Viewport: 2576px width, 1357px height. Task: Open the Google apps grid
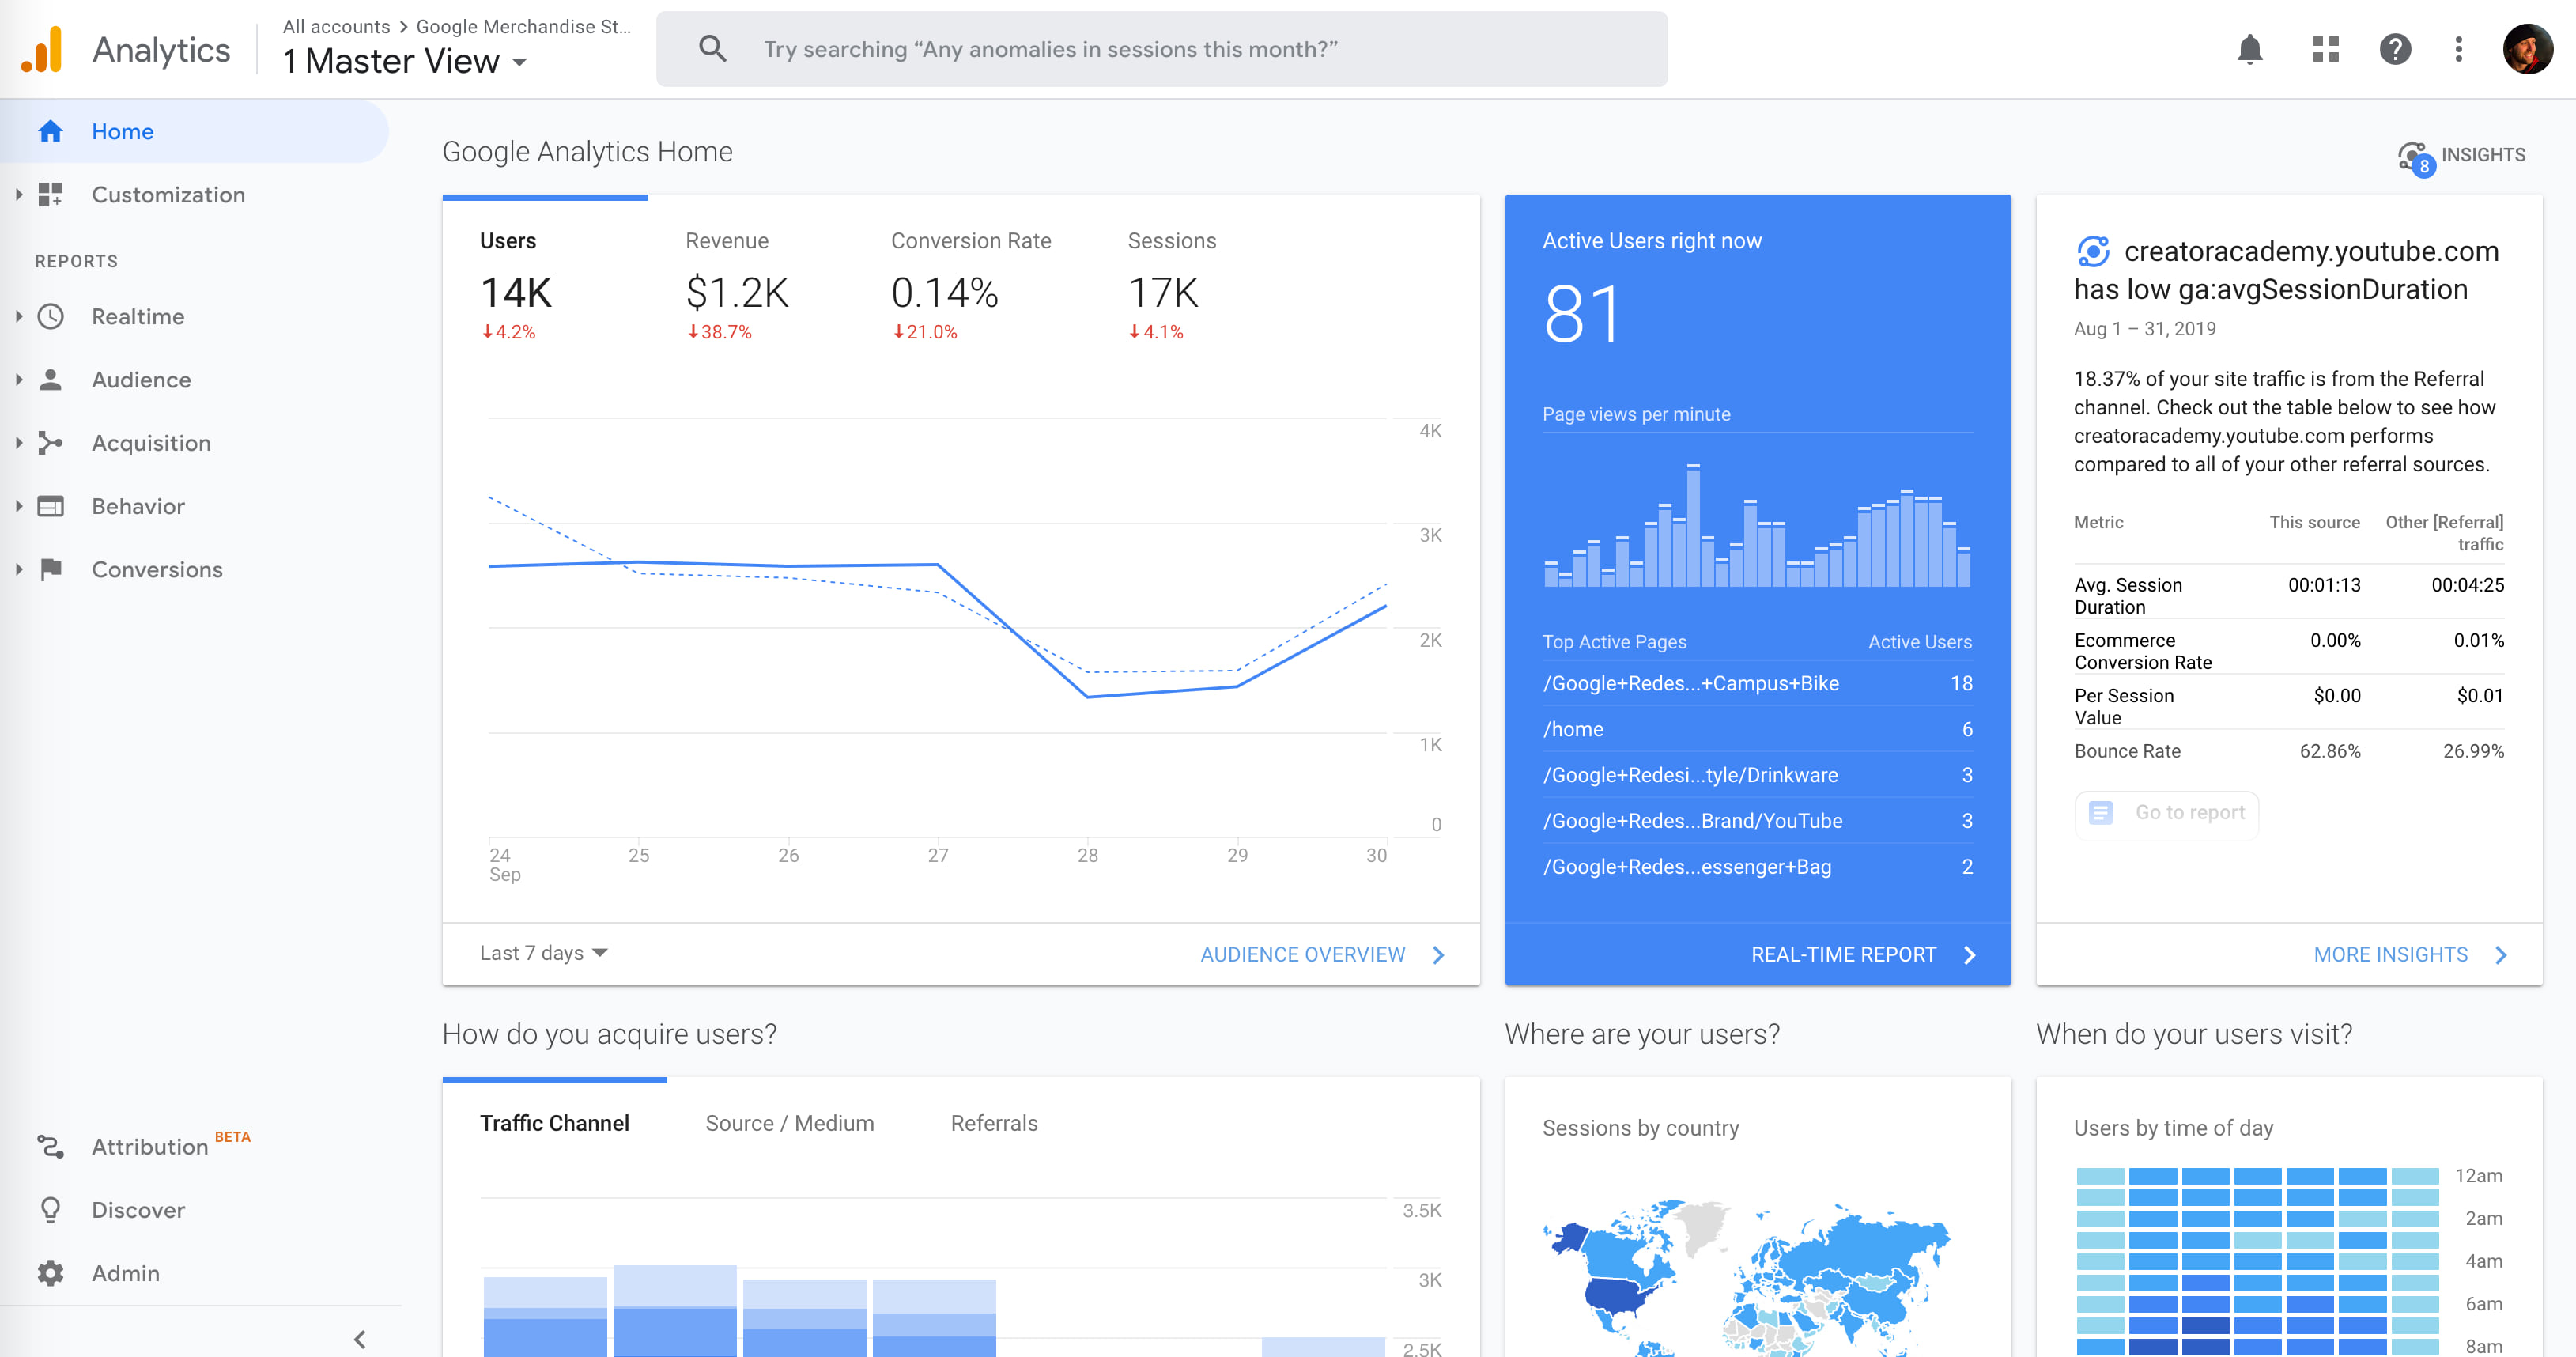[2325, 48]
